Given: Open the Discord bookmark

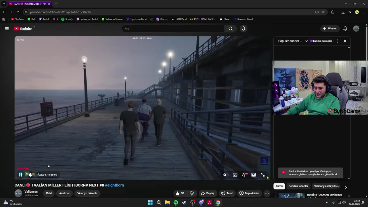Looking at the screenshot, I should (162, 19).
